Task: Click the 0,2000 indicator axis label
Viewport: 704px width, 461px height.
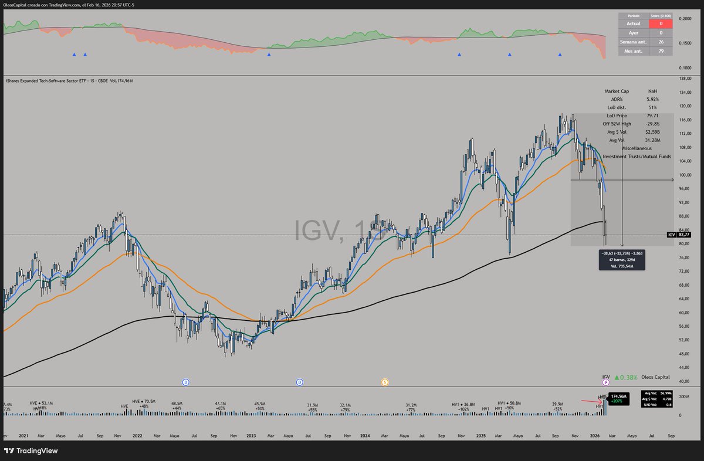Action: pyautogui.click(x=685, y=19)
